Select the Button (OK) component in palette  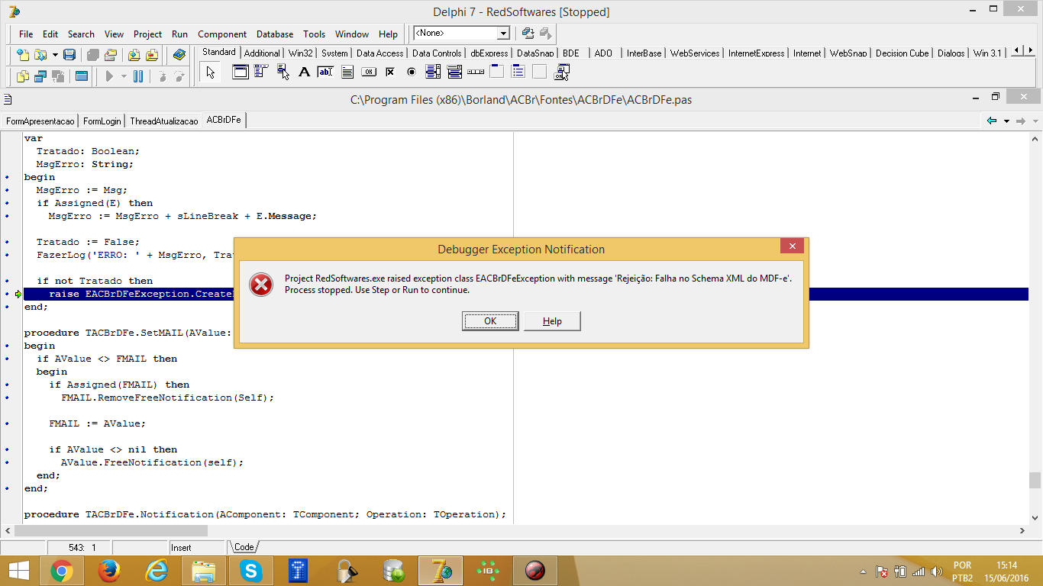pos(369,72)
